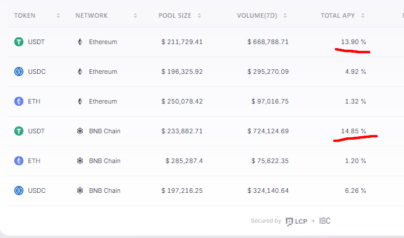
Task: Select the TOTAL APY column header
Action: tap(338, 15)
